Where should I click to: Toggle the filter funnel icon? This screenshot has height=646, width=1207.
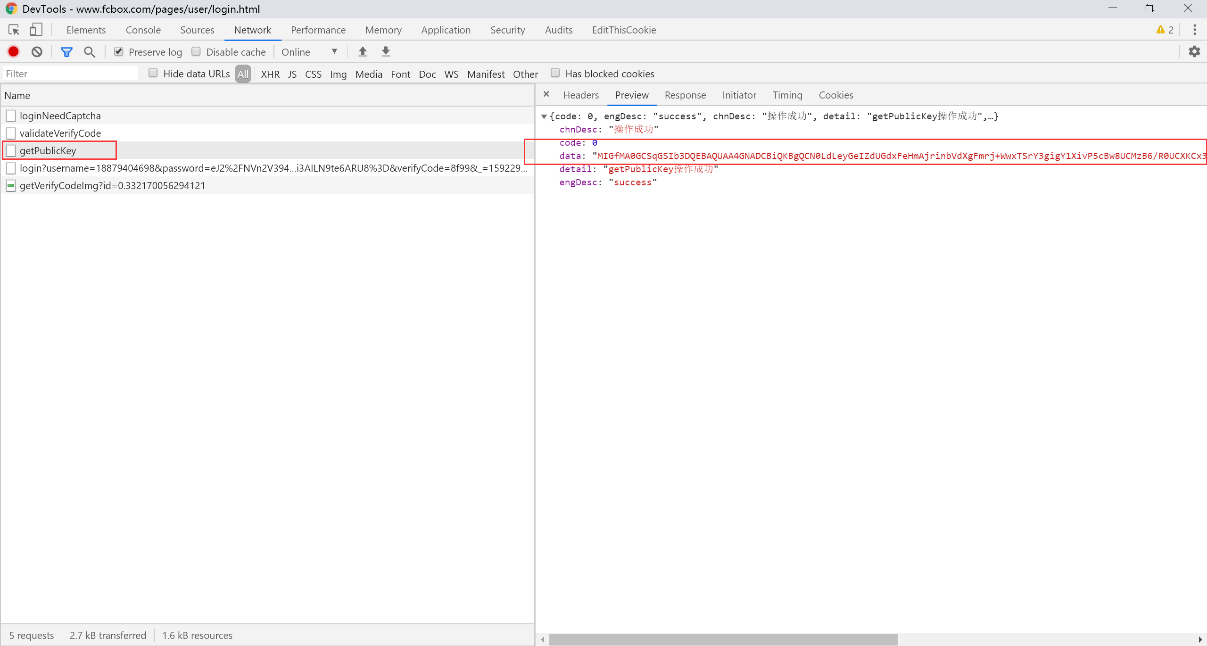point(66,52)
